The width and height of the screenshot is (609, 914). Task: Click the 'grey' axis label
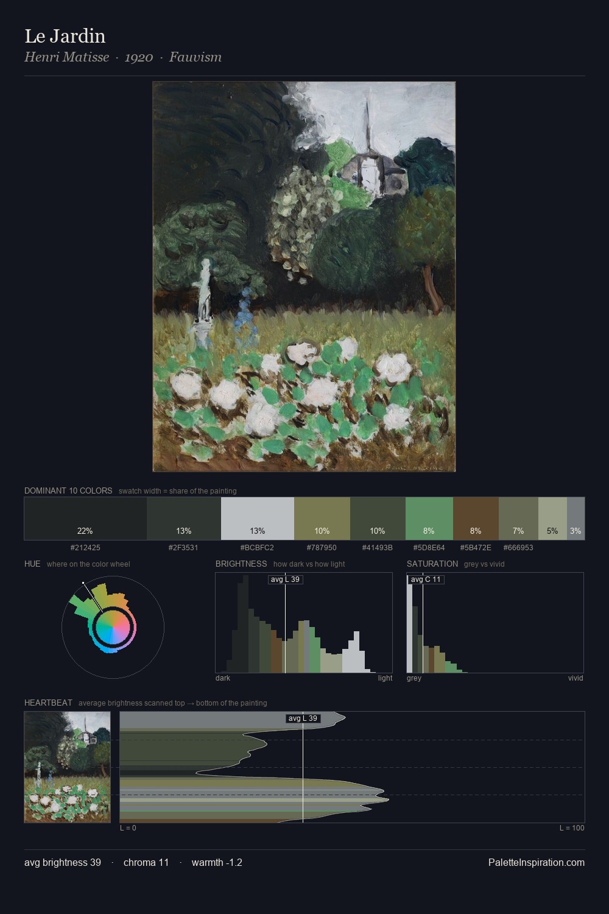click(414, 678)
